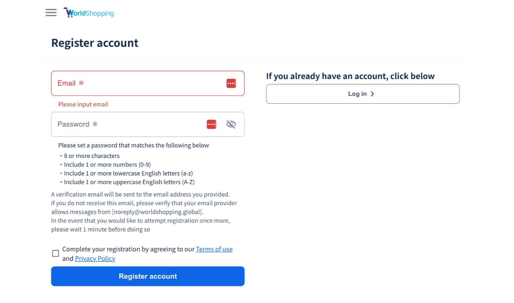Open the Privacy Policy link
This screenshot has height=303, width=514.
tap(95, 259)
